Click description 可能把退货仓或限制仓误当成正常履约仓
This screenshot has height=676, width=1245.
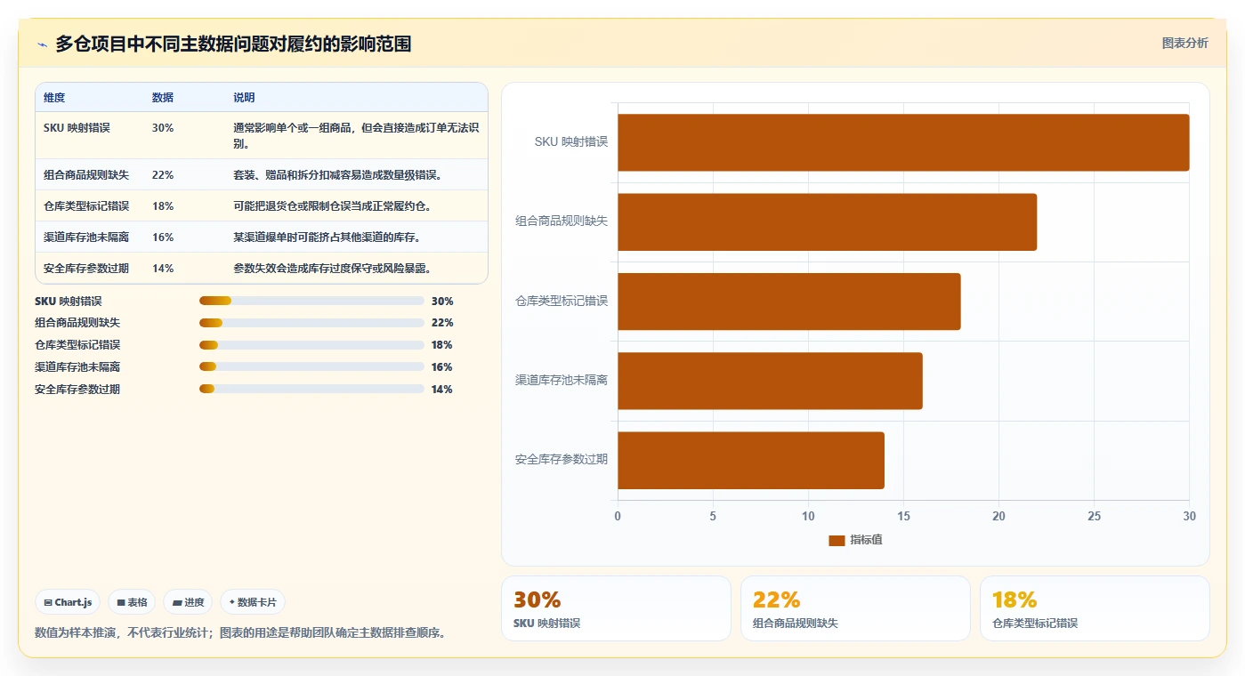(333, 206)
